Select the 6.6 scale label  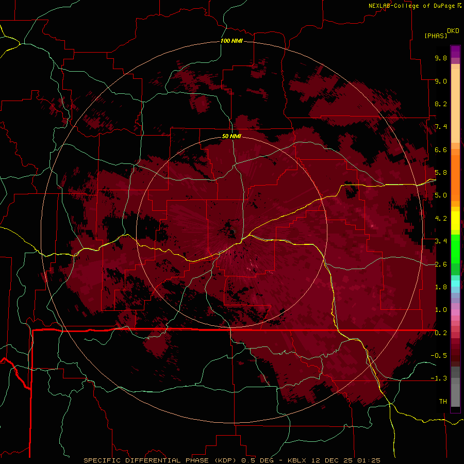coord(441,150)
